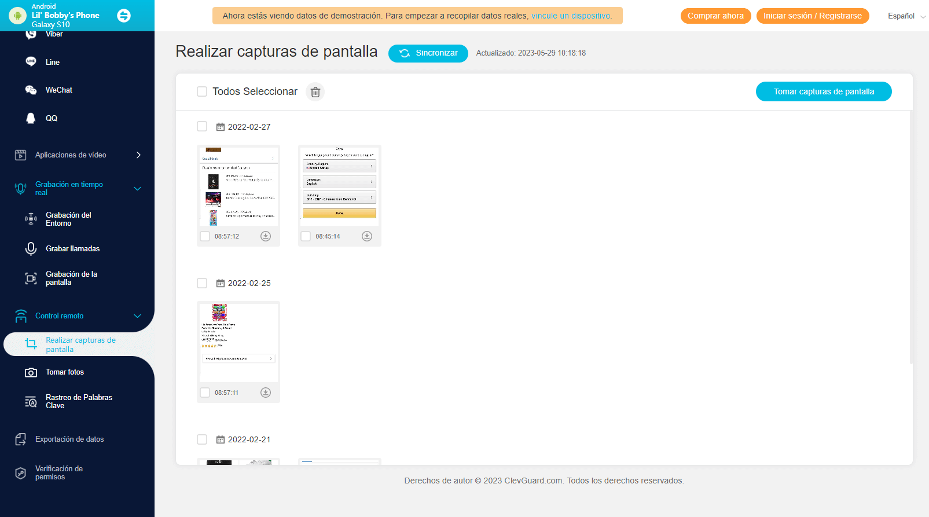Open the 08:57:11 screenshot thumbnail
This screenshot has height=517, width=929.
coord(238,343)
